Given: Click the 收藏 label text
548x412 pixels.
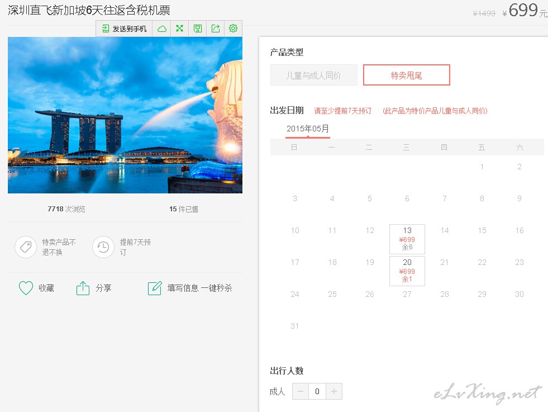Looking at the screenshot, I should 46,288.
